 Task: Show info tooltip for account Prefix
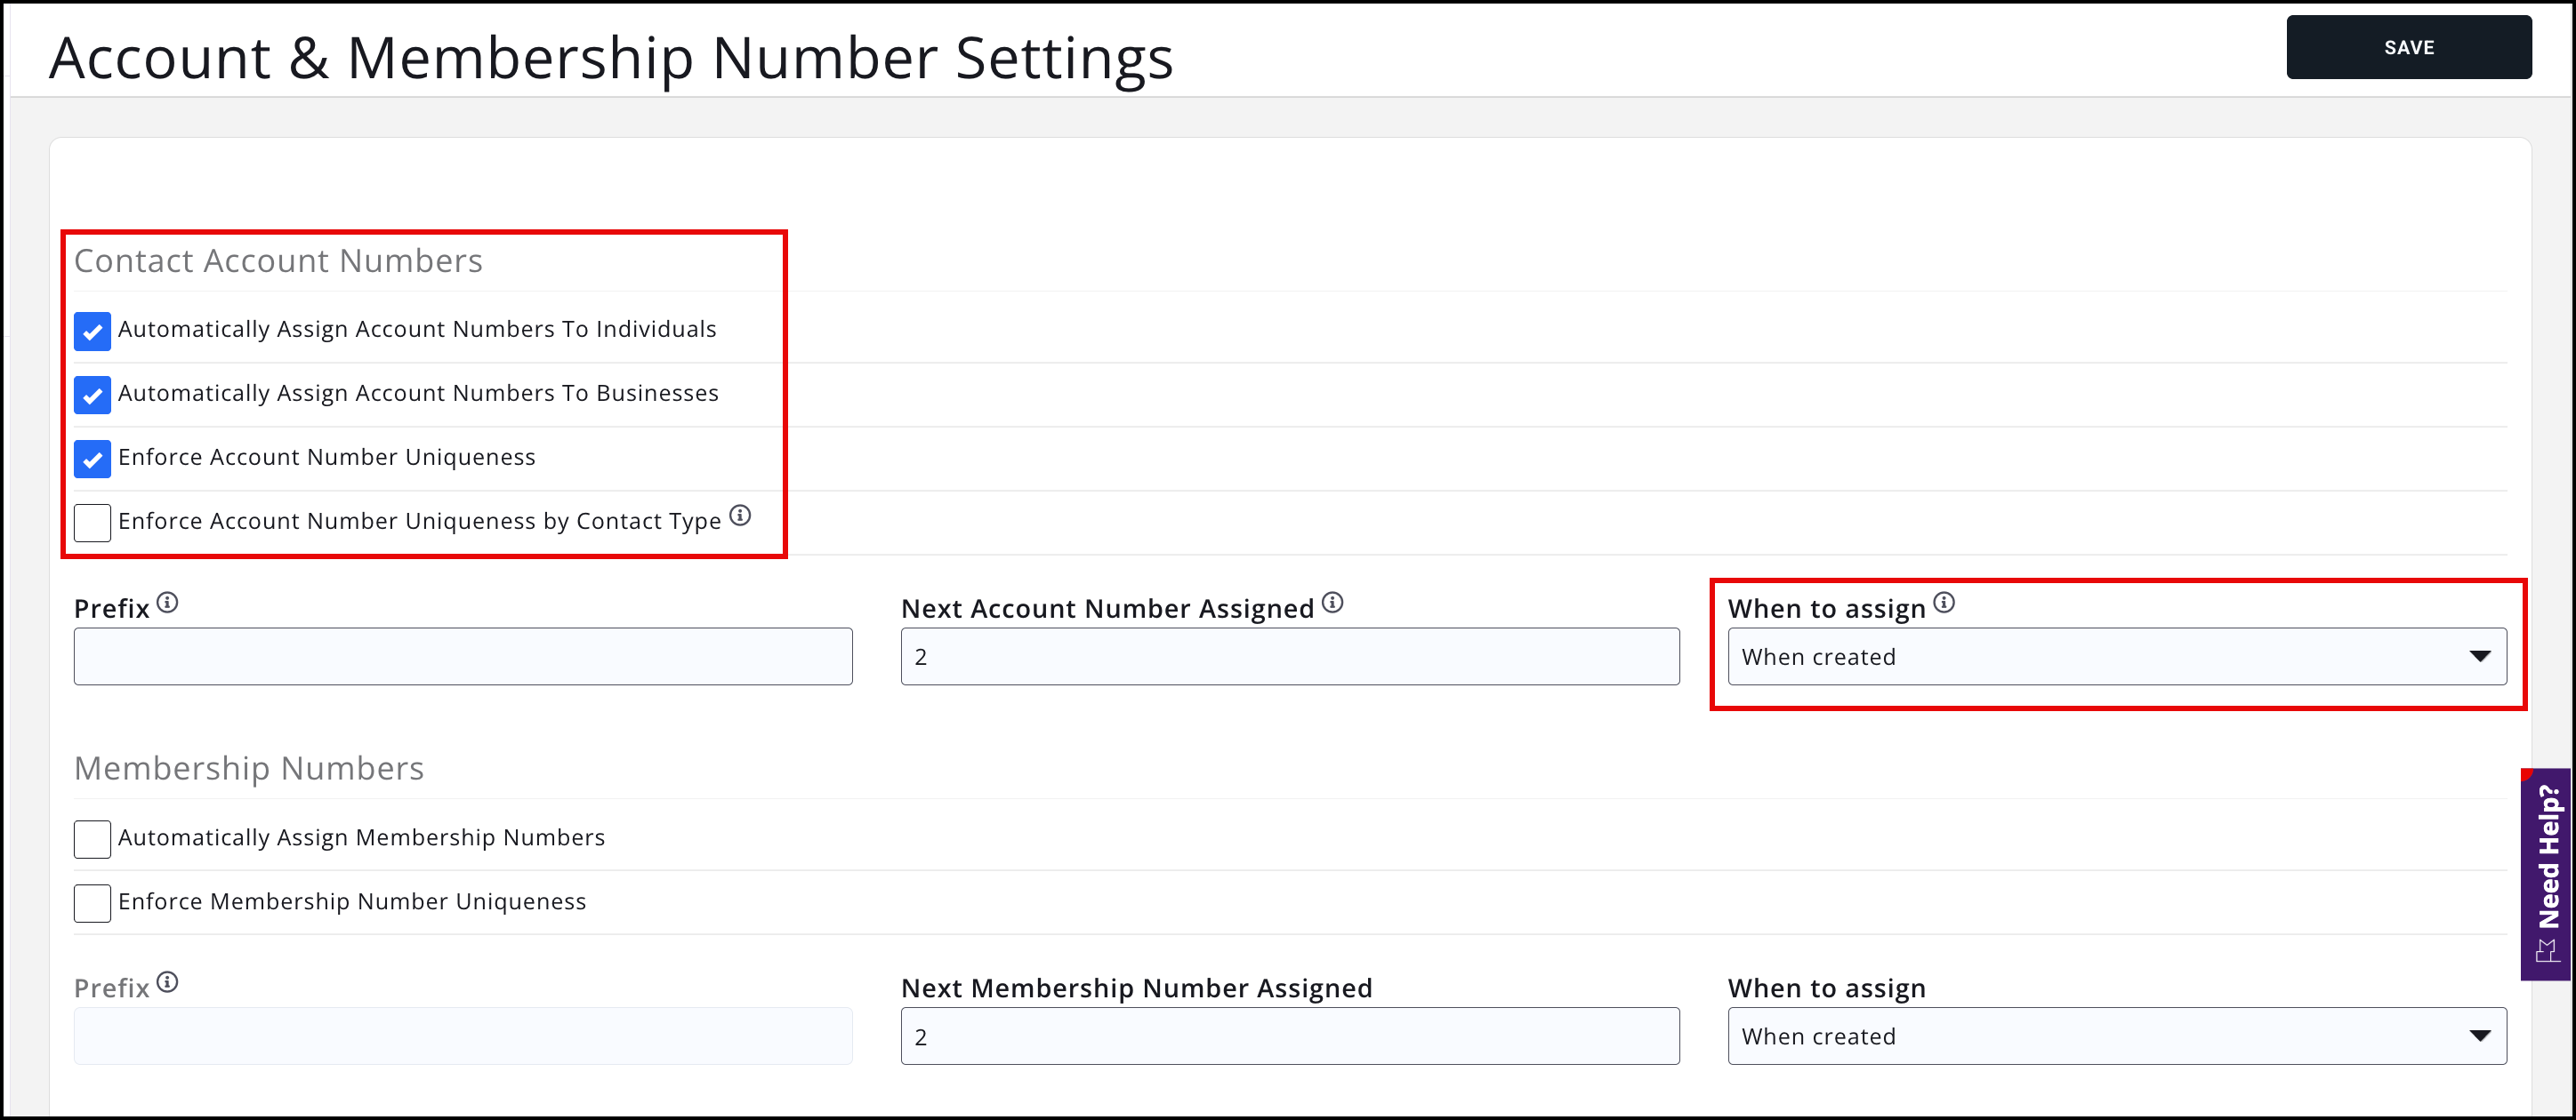[x=168, y=603]
